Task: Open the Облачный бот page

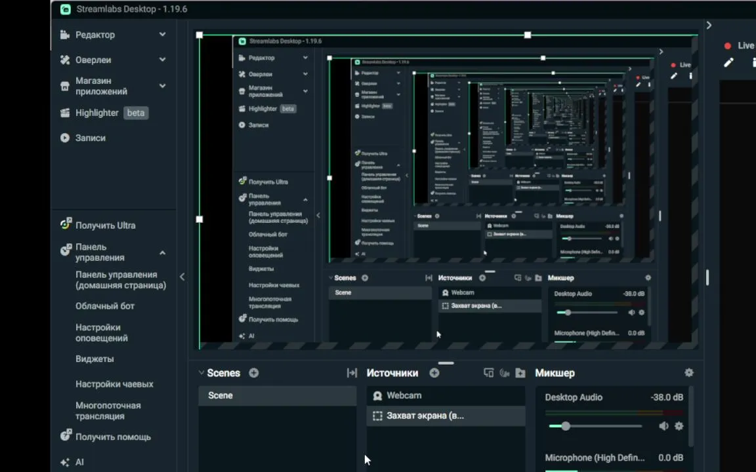Action: tap(104, 306)
